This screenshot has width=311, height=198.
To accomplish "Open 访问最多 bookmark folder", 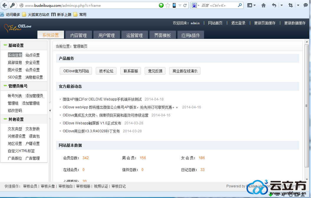I will coord(10,14).
